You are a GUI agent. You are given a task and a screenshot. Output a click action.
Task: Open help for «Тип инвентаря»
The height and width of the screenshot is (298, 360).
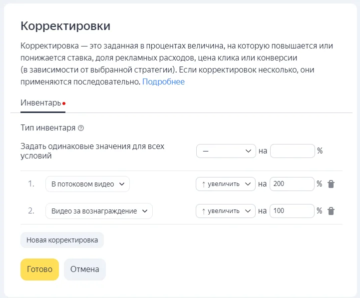tap(81, 128)
